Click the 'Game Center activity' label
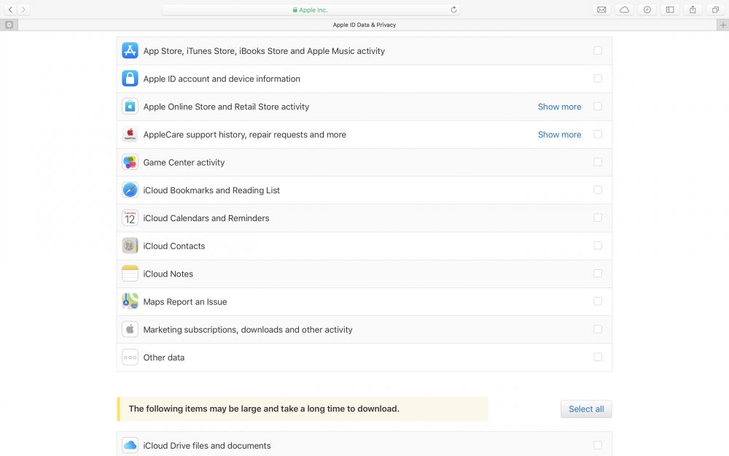The height and width of the screenshot is (456, 729). [x=184, y=163]
